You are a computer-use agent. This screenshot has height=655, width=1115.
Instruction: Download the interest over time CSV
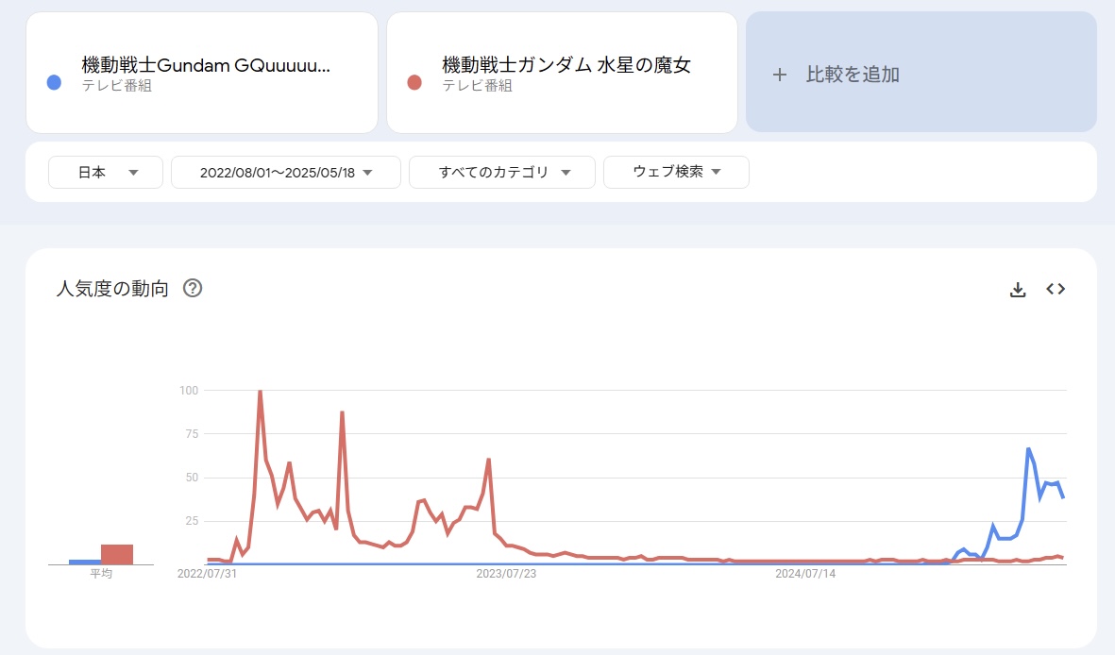1018,290
